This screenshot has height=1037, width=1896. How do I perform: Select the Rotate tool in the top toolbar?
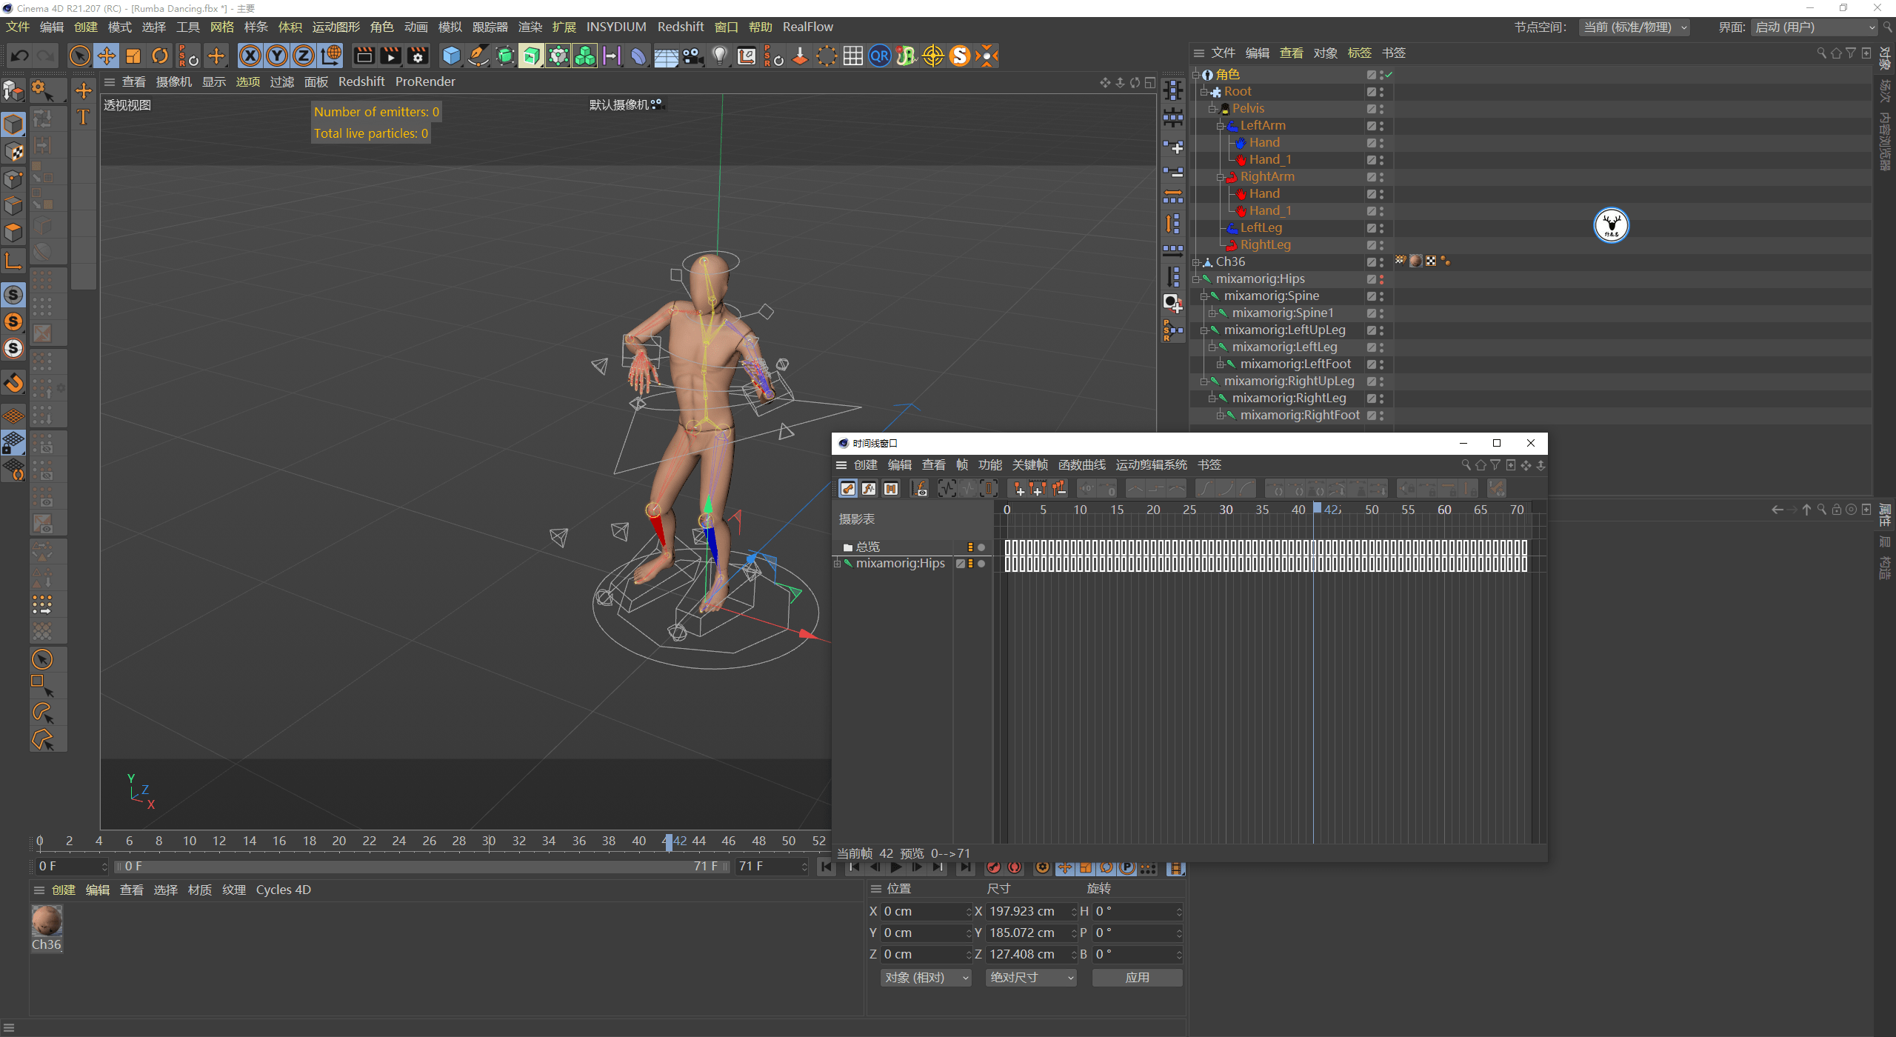click(160, 56)
